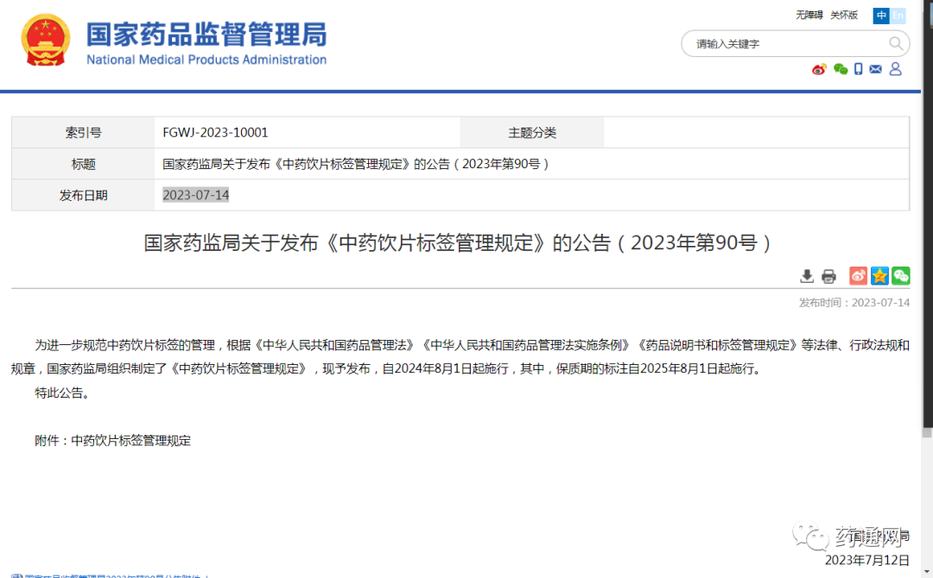Click the 索引号 table label
The width and height of the screenshot is (933, 578).
click(x=83, y=133)
